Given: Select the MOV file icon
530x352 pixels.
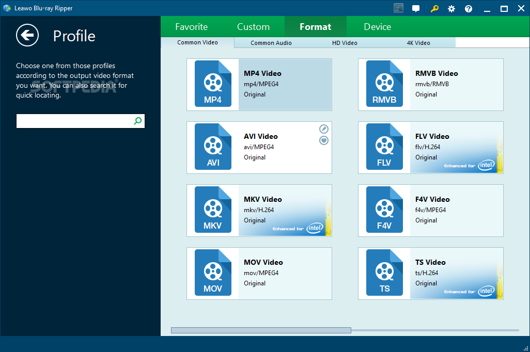Looking at the screenshot, I should tap(213, 273).
